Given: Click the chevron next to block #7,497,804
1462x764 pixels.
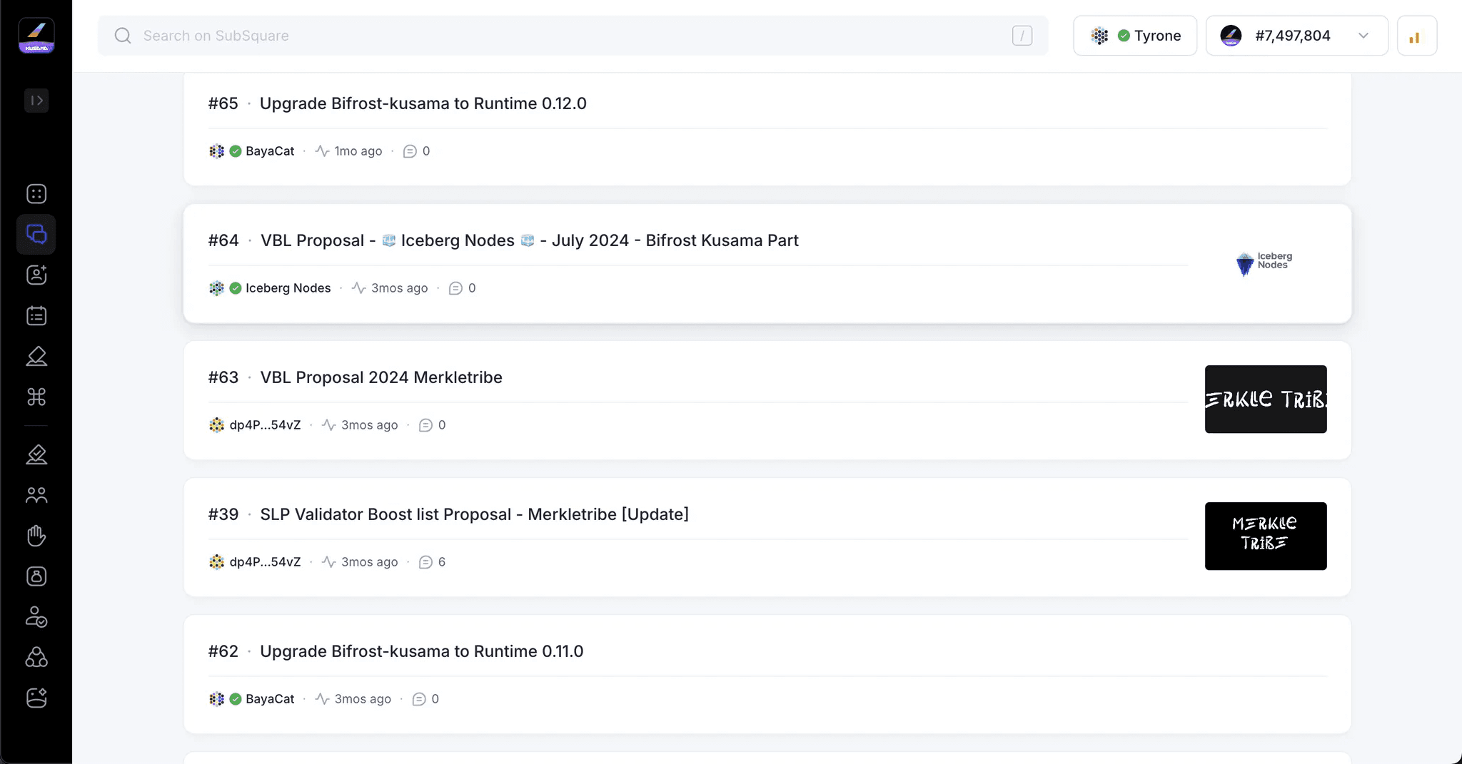Looking at the screenshot, I should 1363,36.
